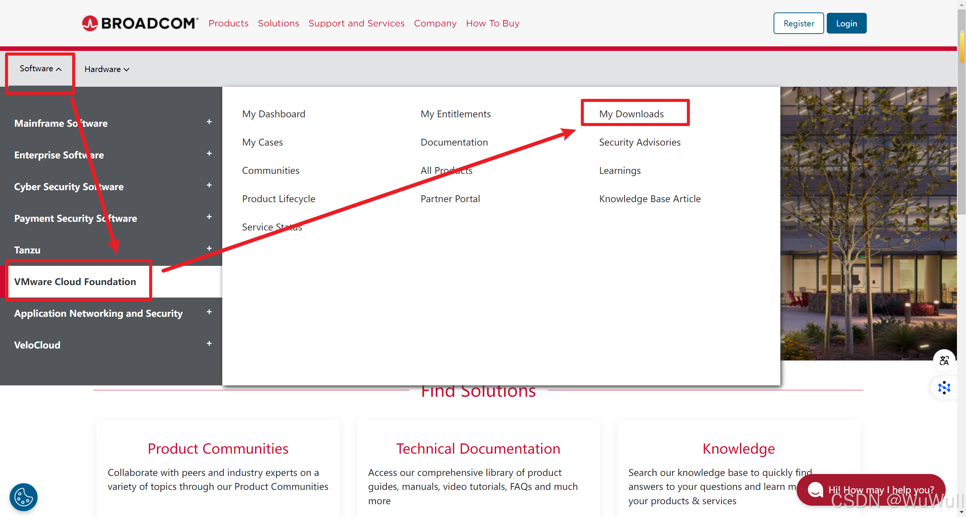Click the blue network assistant icon
This screenshot has height=517, width=966.
tap(944, 387)
